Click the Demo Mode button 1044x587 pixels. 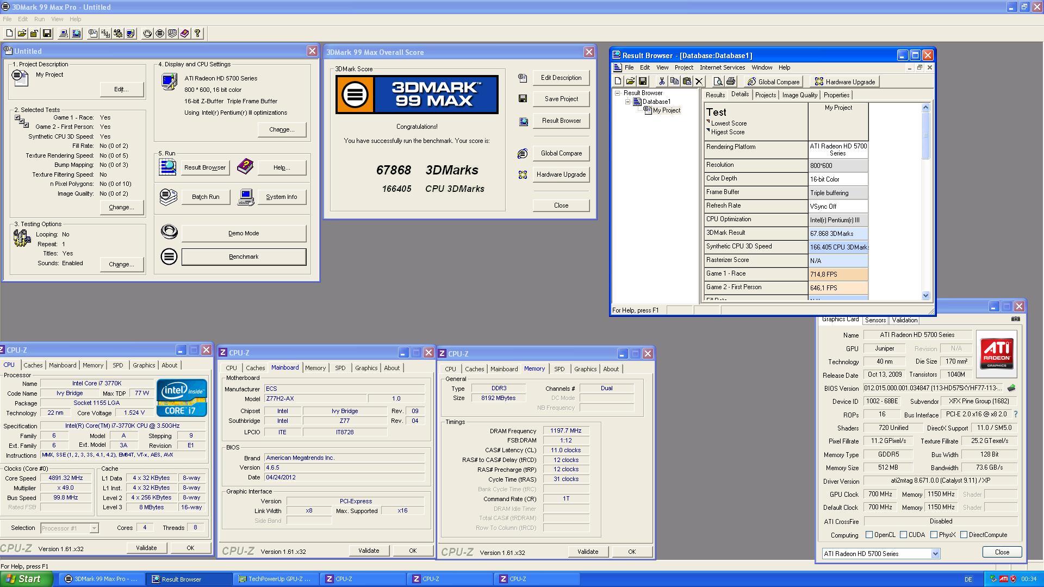[x=244, y=233]
